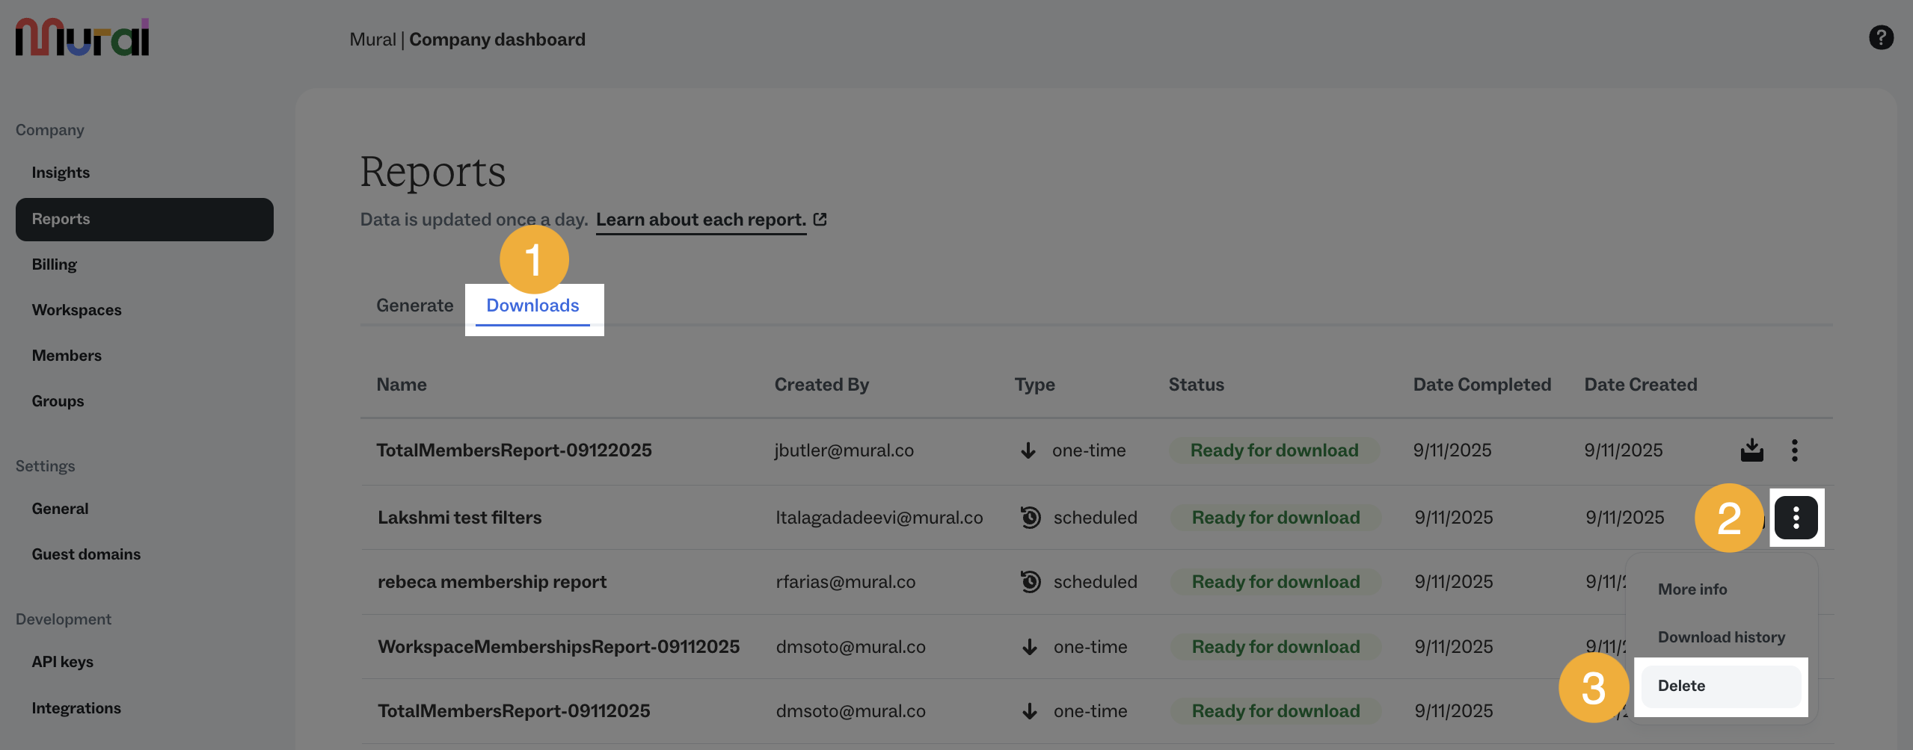Open Integrations in the sidebar

(76, 708)
